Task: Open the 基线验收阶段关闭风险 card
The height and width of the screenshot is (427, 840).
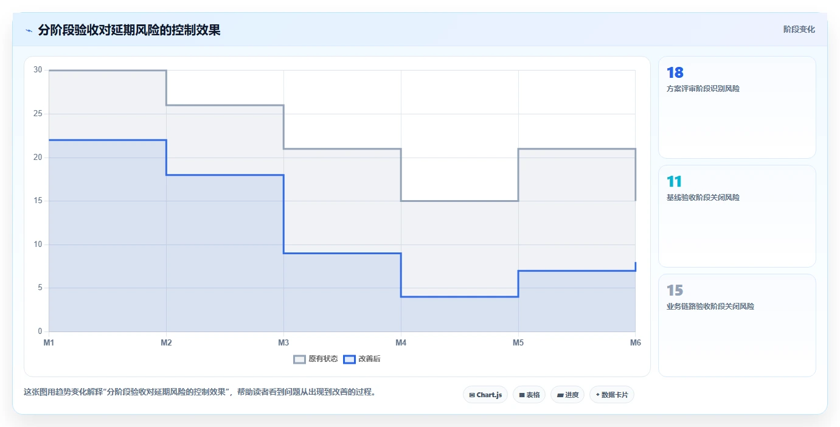Action: pos(737,216)
